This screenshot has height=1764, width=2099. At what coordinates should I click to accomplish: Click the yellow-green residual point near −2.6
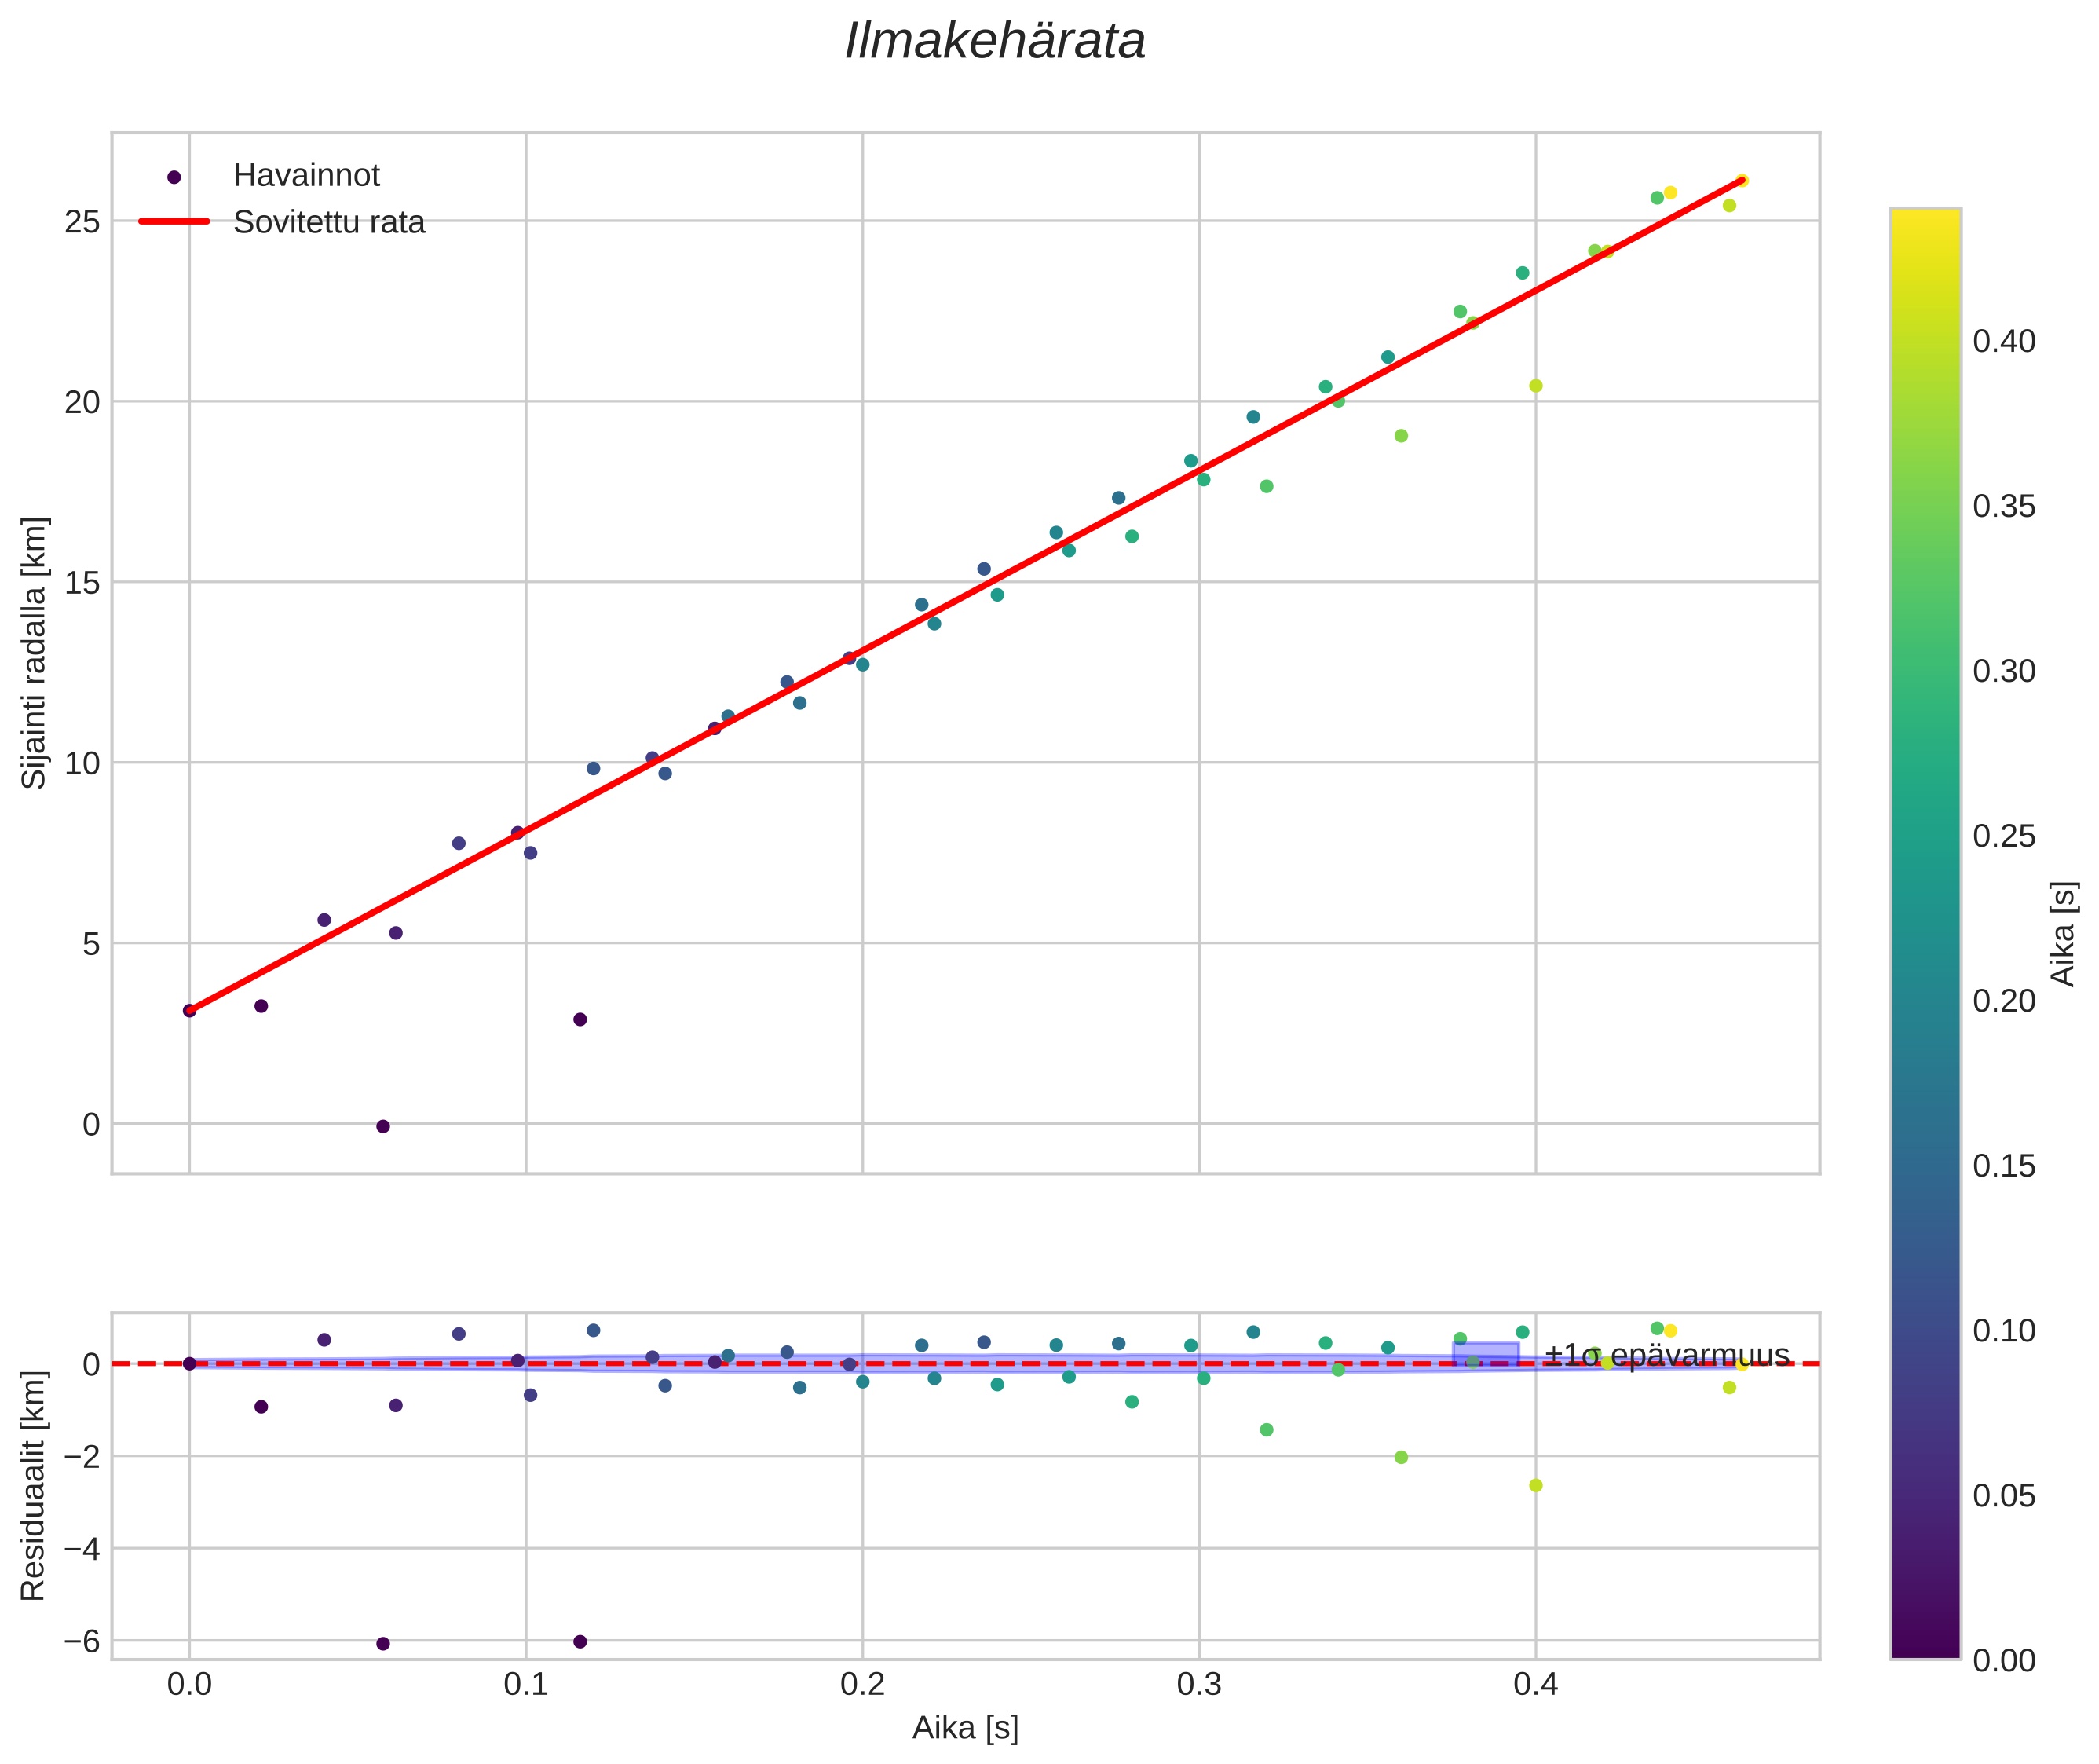click(x=1536, y=1485)
